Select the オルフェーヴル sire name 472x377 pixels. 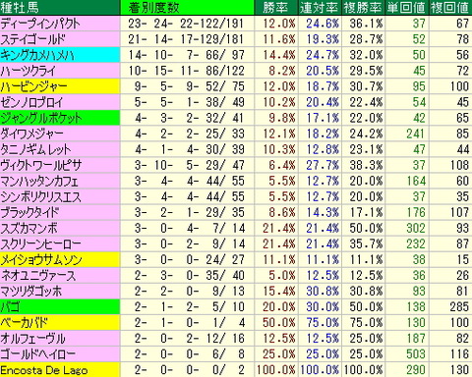(x=33, y=338)
